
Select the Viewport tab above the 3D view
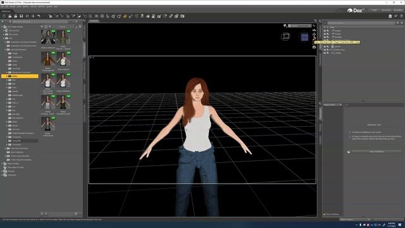[x=94, y=21]
